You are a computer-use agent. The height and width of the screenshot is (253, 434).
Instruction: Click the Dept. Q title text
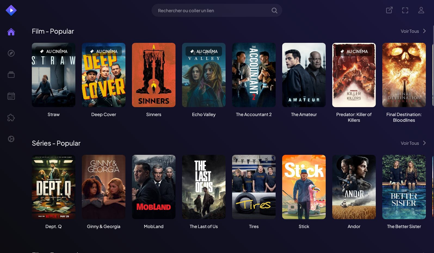54,226
